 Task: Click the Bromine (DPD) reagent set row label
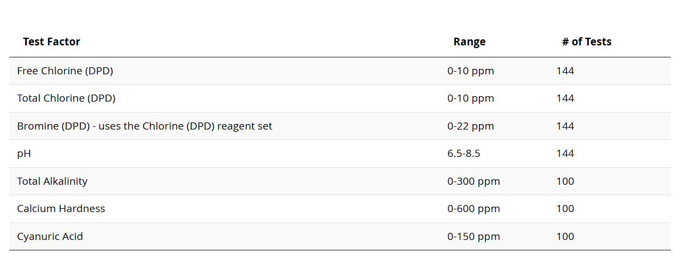pyautogui.click(x=144, y=126)
